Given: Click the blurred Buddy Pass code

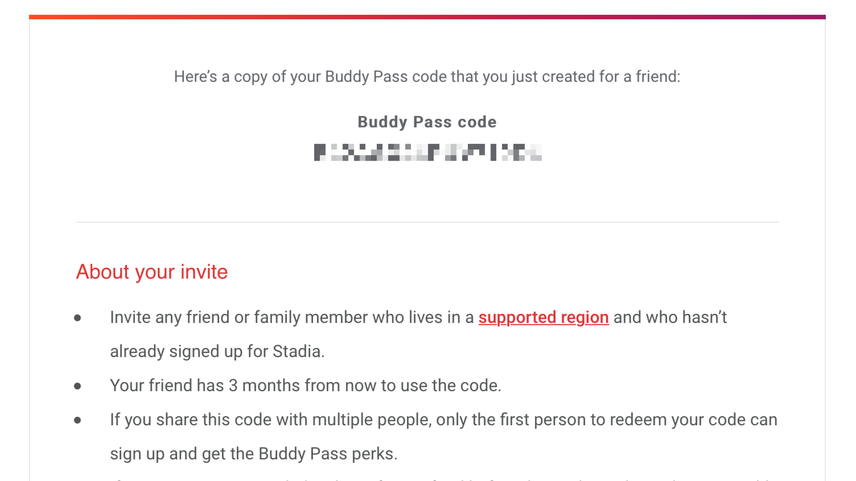Looking at the screenshot, I should pos(427,152).
